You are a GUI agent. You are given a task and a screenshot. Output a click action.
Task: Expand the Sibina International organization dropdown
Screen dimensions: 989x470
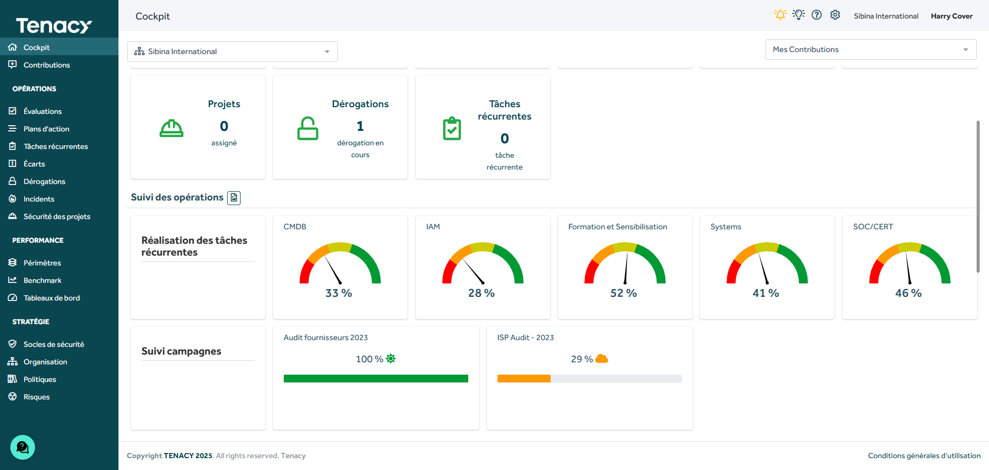coord(232,52)
